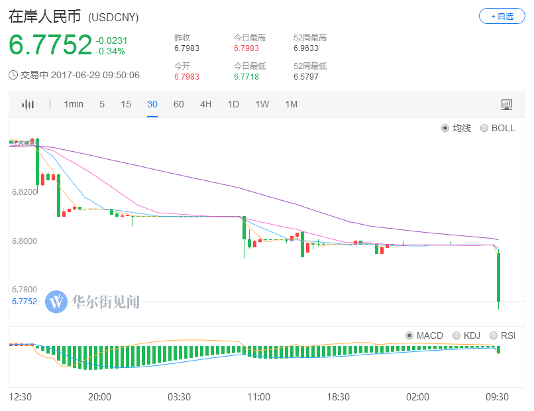Image resolution: width=534 pixels, height=411 pixels.
Task: Open fullscreen chart via monitor icon
Action: [506, 104]
